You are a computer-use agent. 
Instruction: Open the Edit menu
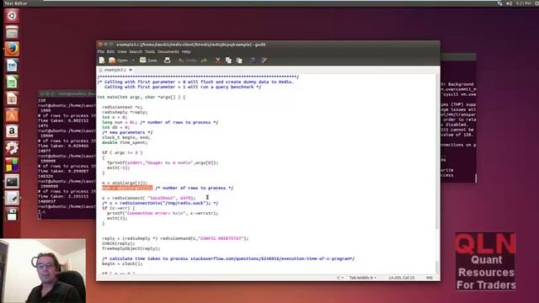click(110, 51)
